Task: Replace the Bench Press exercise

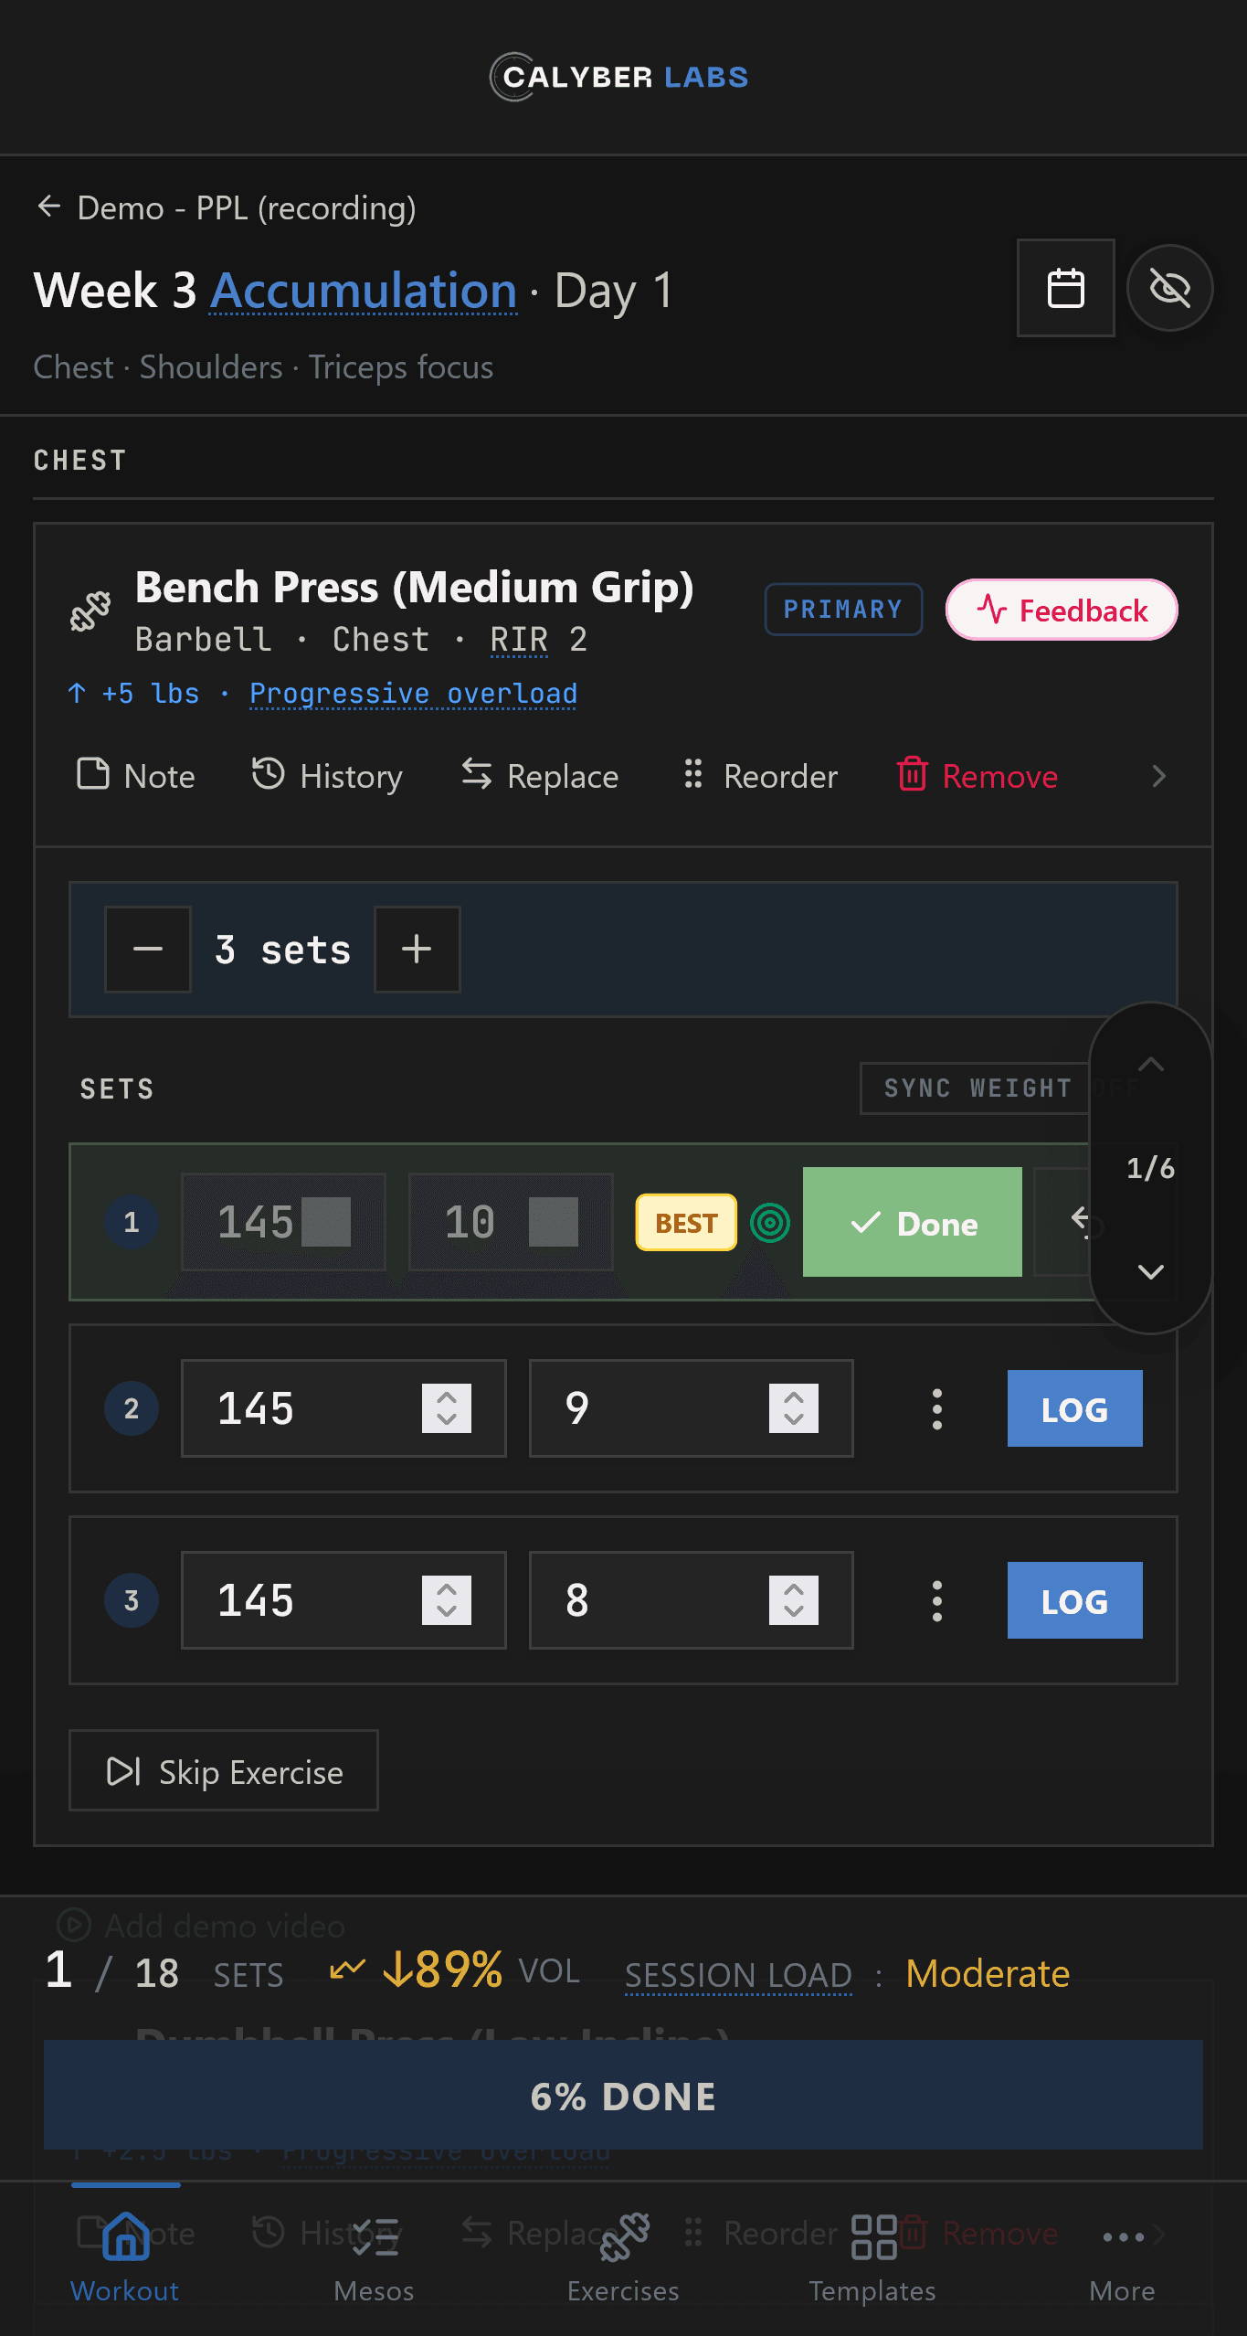Action: click(x=540, y=775)
